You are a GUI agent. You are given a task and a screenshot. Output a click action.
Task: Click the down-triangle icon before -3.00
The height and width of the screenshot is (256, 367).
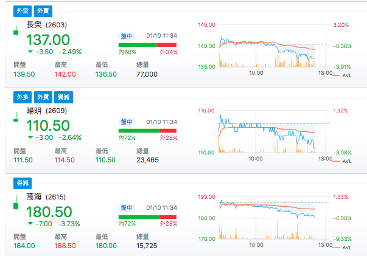coord(30,137)
